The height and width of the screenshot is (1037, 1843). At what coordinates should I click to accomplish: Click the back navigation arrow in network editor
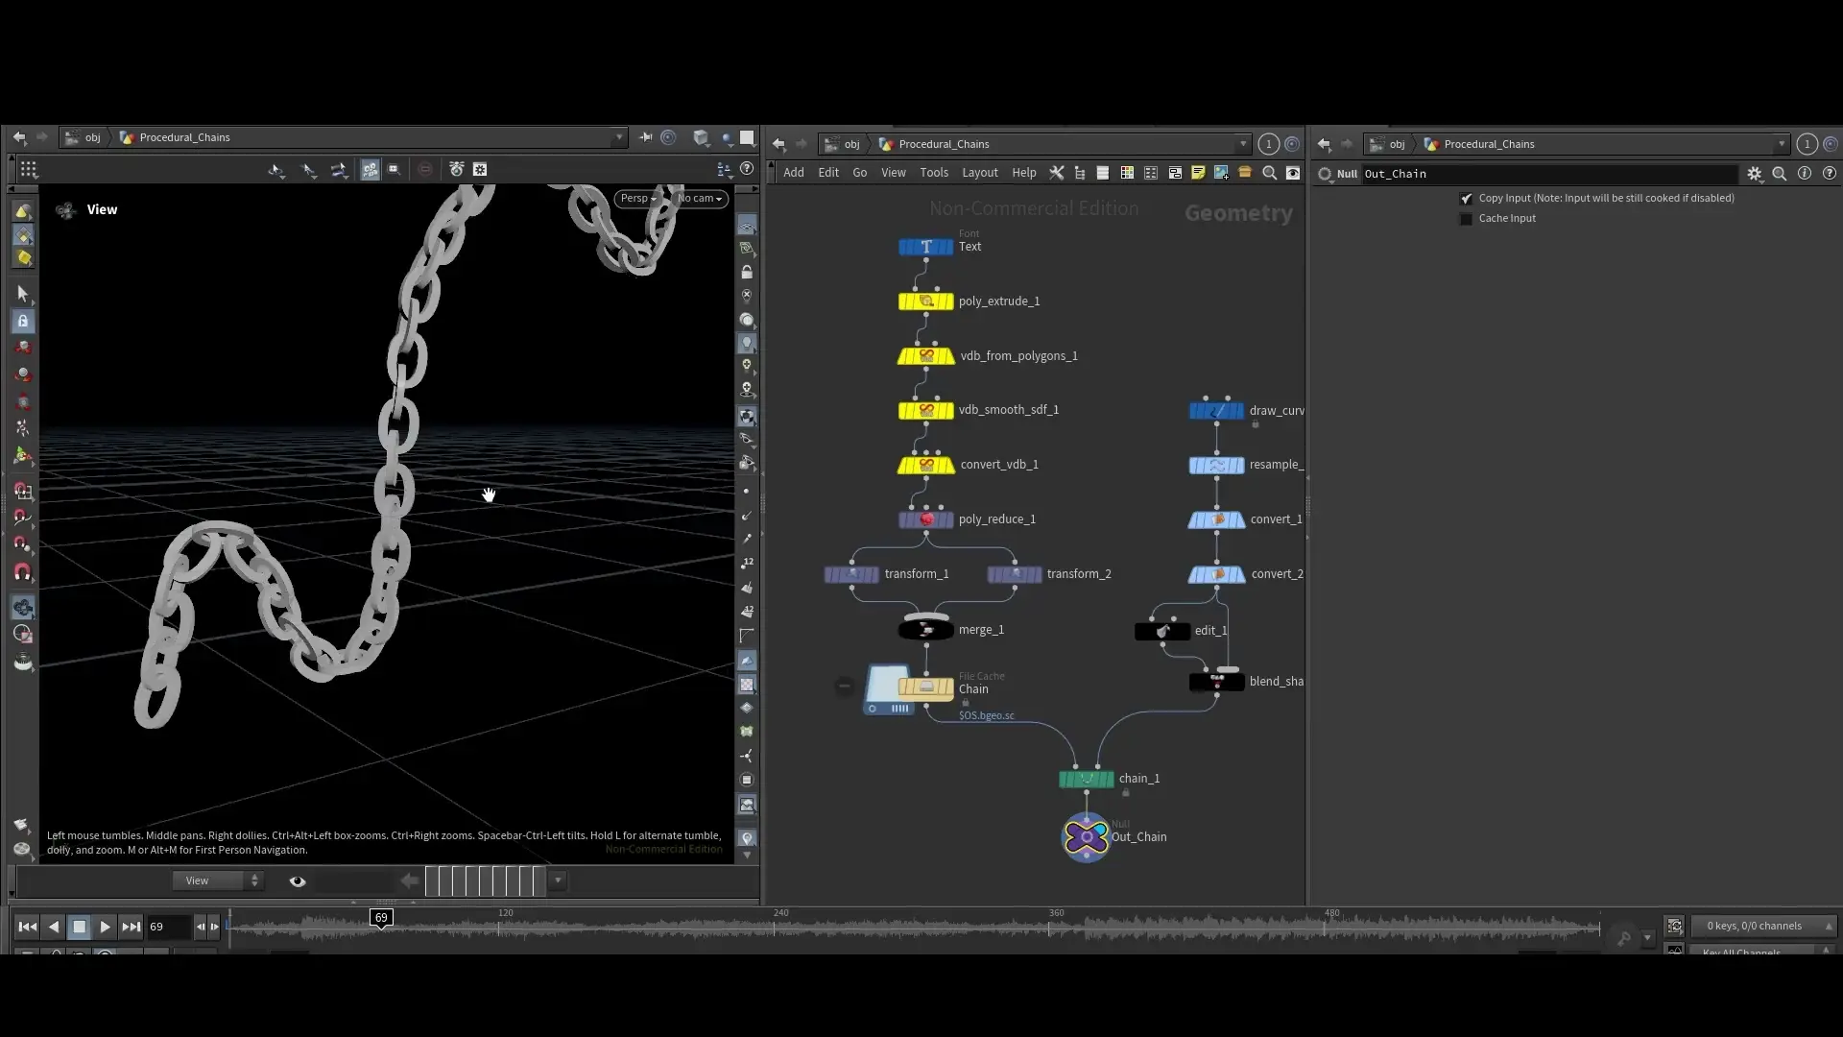778,144
